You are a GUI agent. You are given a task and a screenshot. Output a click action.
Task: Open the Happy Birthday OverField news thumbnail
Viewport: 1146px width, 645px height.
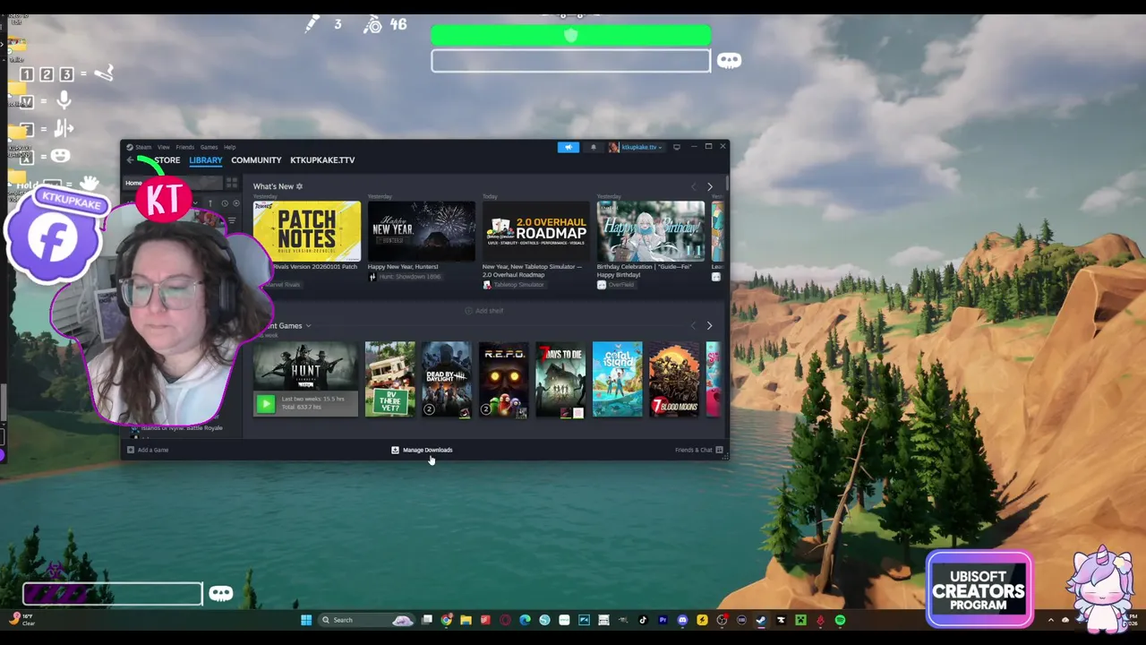click(x=650, y=232)
